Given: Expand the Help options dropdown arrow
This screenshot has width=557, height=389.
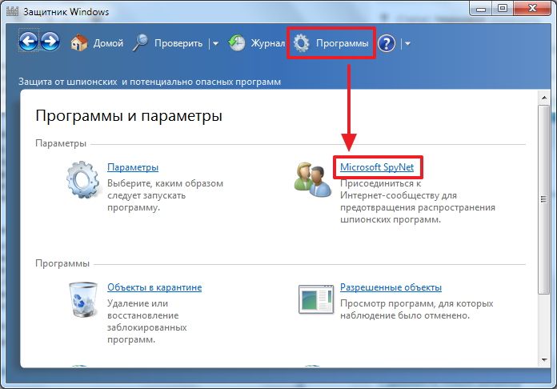Looking at the screenshot, I should [407, 44].
